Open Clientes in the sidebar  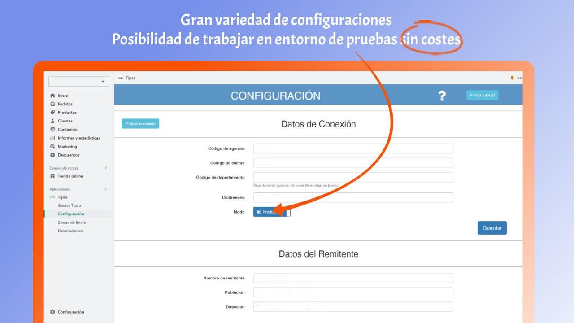pos(65,121)
